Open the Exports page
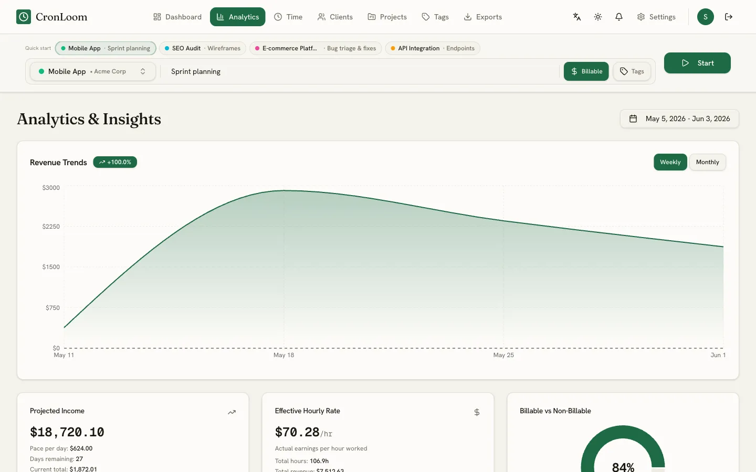 (483, 17)
